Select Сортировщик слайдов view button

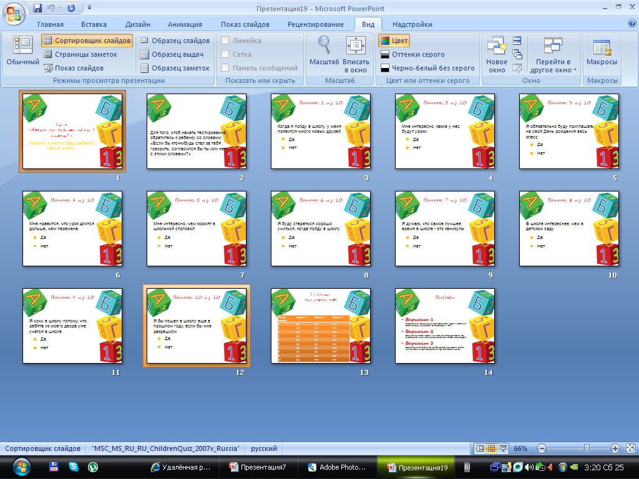pyautogui.click(x=87, y=41)
